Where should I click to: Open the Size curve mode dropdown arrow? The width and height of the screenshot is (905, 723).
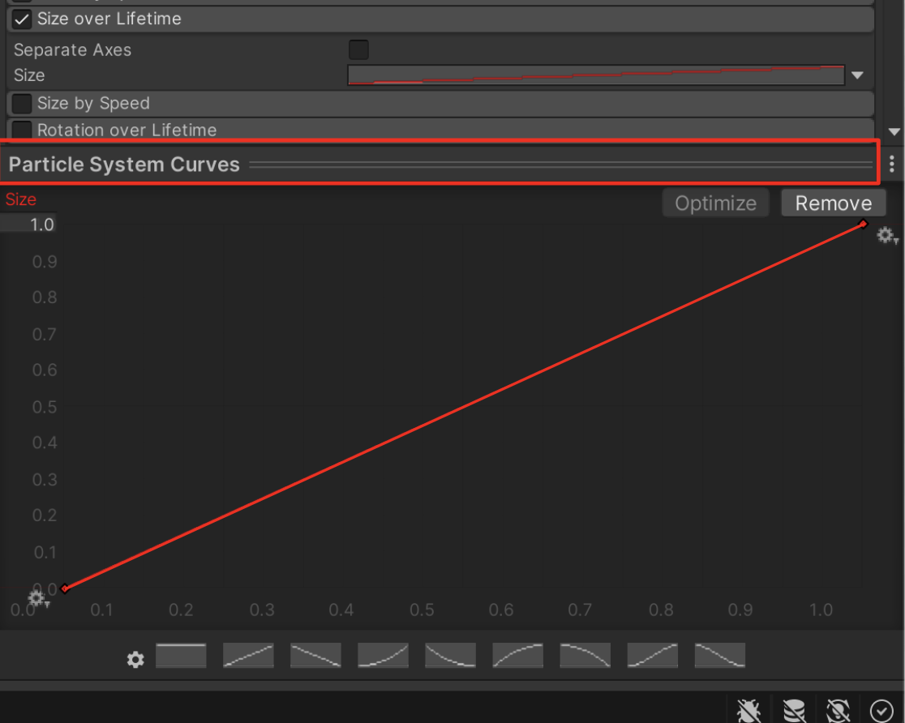(857, 75)
